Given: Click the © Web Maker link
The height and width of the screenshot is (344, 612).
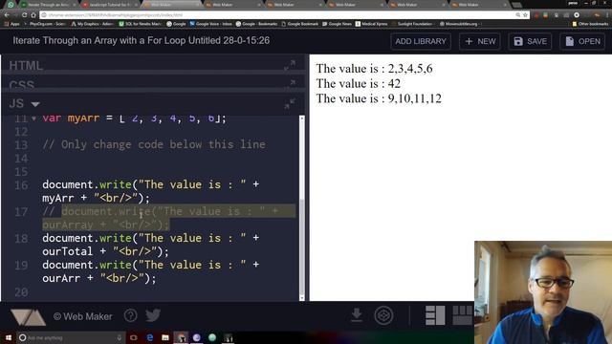Looking at the screenshot, I should tap(83, 316).
